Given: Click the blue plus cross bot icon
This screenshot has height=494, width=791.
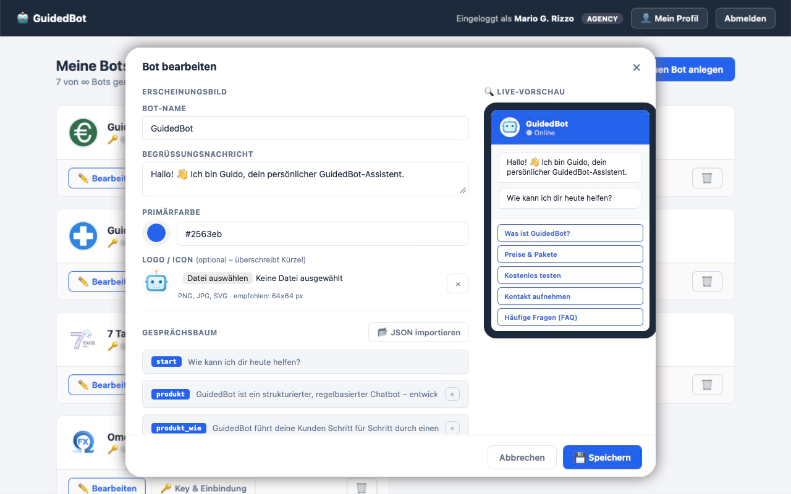Looking at the screenshot, I should tap(83, 236).
